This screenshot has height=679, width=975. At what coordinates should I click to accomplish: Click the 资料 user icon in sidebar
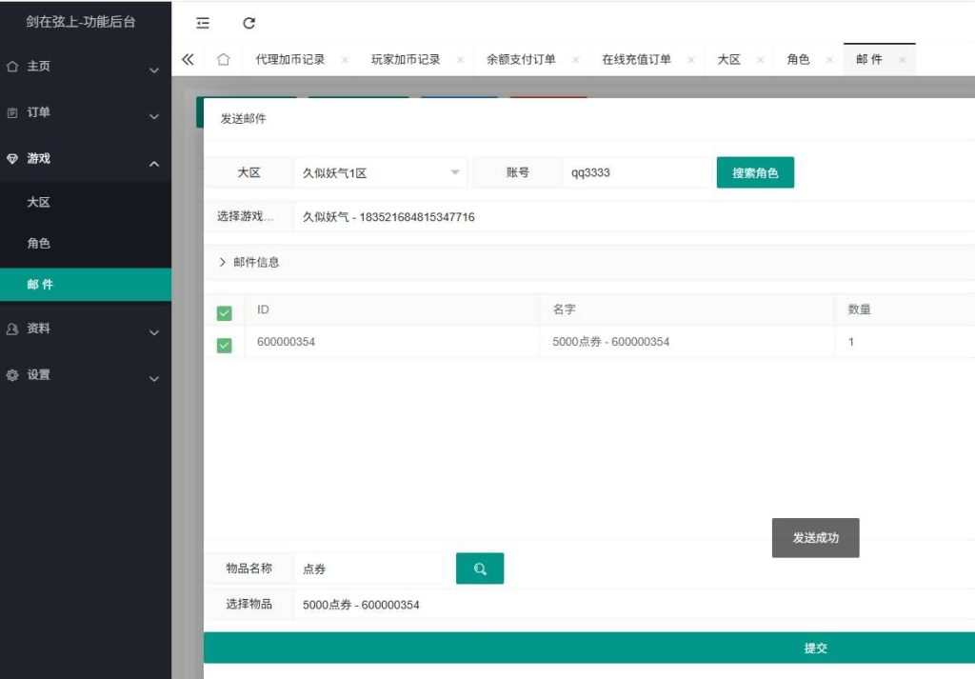click(12, 329)
